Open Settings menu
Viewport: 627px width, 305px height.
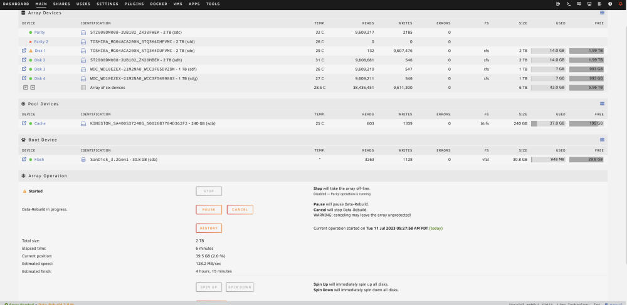point(107,4)
